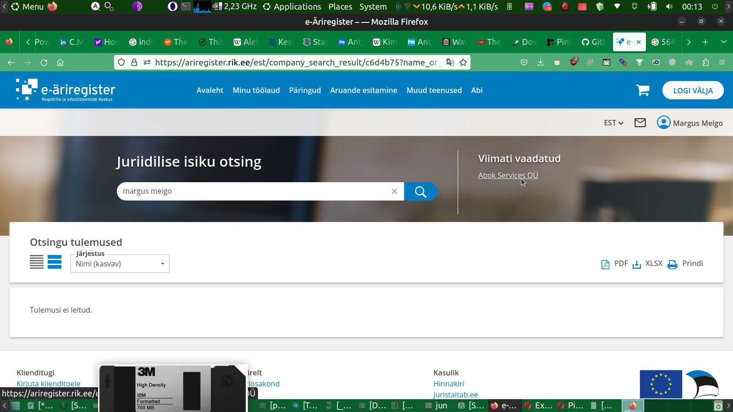The width and height of the screenshot is (733, 412).
Task: Open the Muud teenused menu
Action: (x=434, y=90)
